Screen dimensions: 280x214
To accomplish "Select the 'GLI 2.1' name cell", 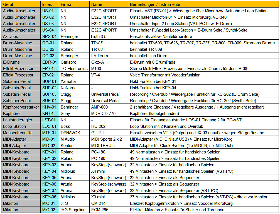I will [x=109, y=133].
